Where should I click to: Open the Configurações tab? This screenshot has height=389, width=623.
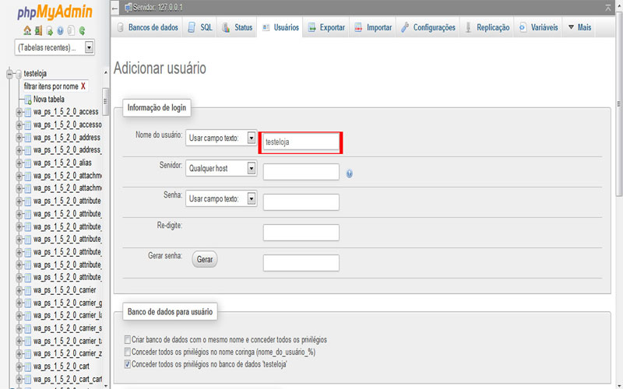tap(428, 27)
